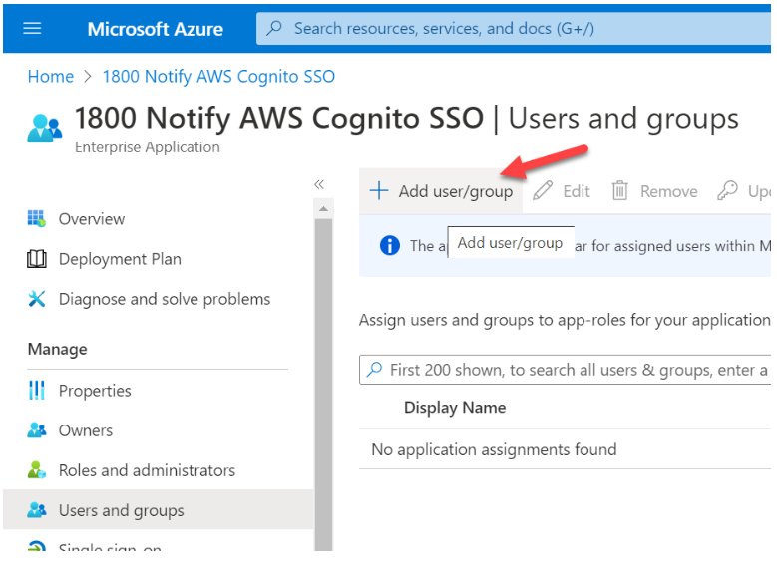Focus the Search resources, services, and docs field
Viewport: 777px width, 567px height.
pos(514,29)
